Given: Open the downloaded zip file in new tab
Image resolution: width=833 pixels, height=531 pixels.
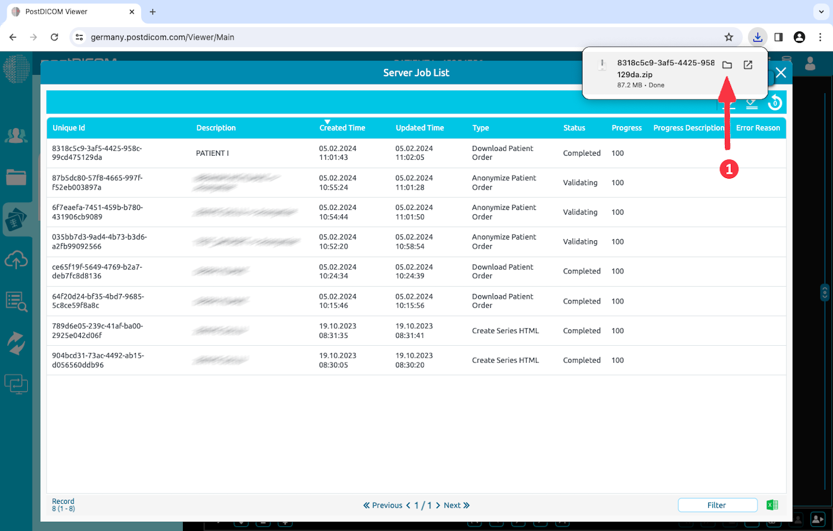Looking at the screenshot, I should tap(748, 65).
